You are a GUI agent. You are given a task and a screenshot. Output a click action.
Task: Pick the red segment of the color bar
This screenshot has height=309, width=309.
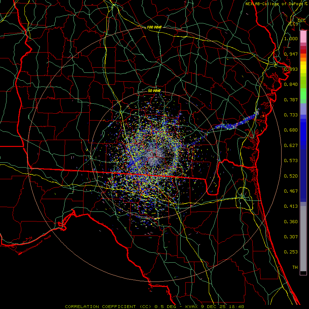click(303, 51)
